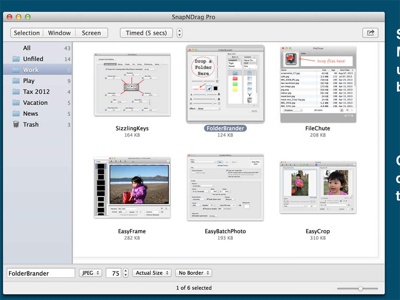Adjust the timed capture seconds stepper
The height and width of the screenshot is (300, 400).
click(180, 33)
